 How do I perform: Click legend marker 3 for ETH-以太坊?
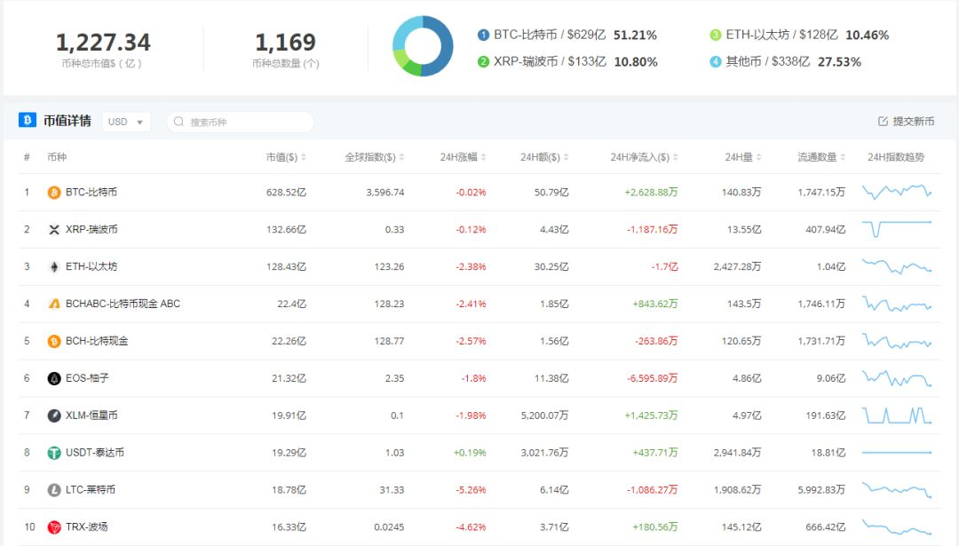click(715, 35)
